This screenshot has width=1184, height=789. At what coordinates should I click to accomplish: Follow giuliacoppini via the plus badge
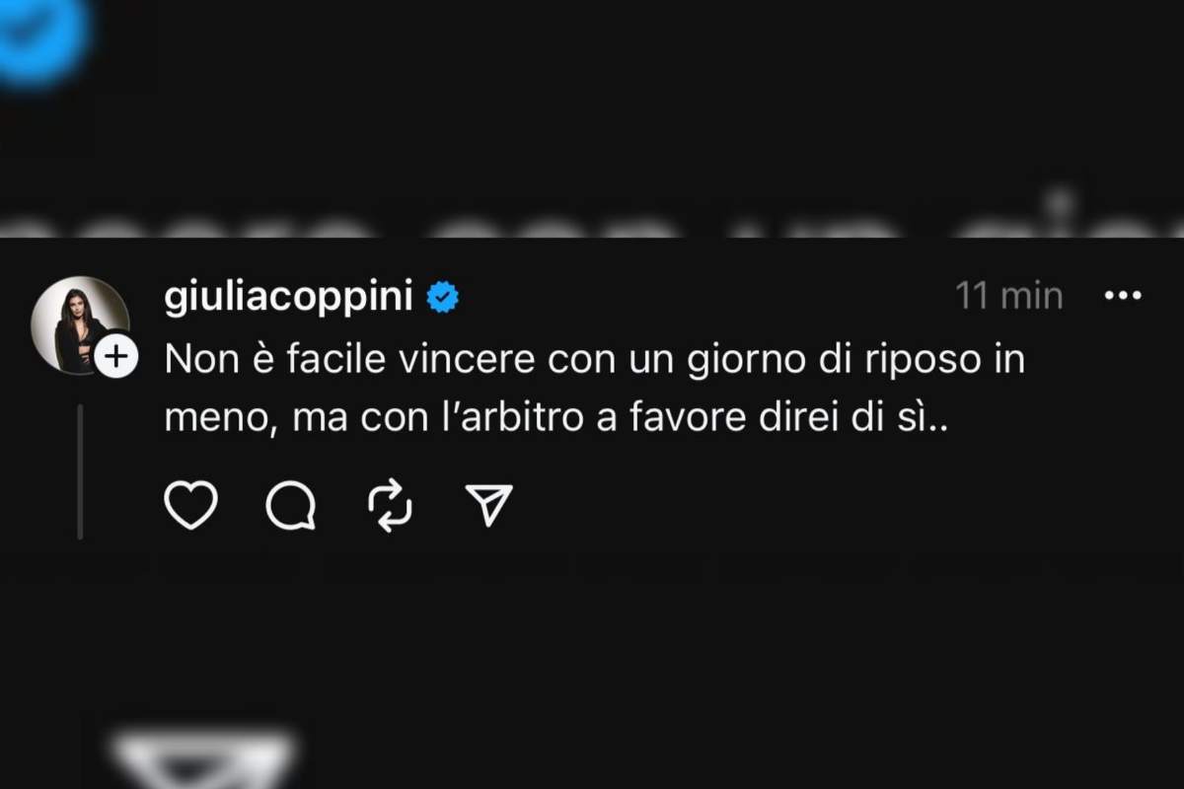click(x=116, y=358)
